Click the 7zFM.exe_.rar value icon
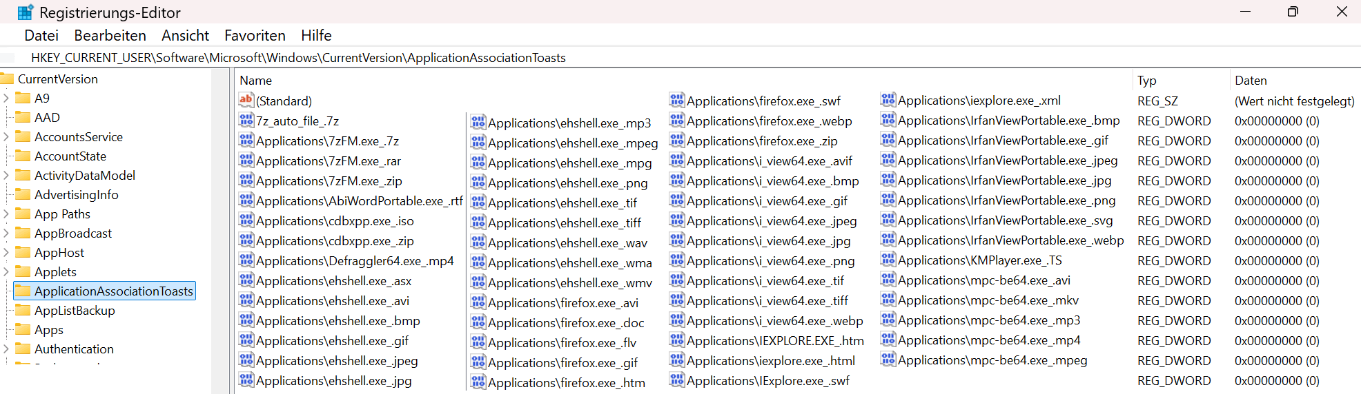The image size is (1361, 394). (246, 160)
